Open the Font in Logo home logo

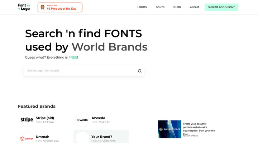[x=24, y=7]
